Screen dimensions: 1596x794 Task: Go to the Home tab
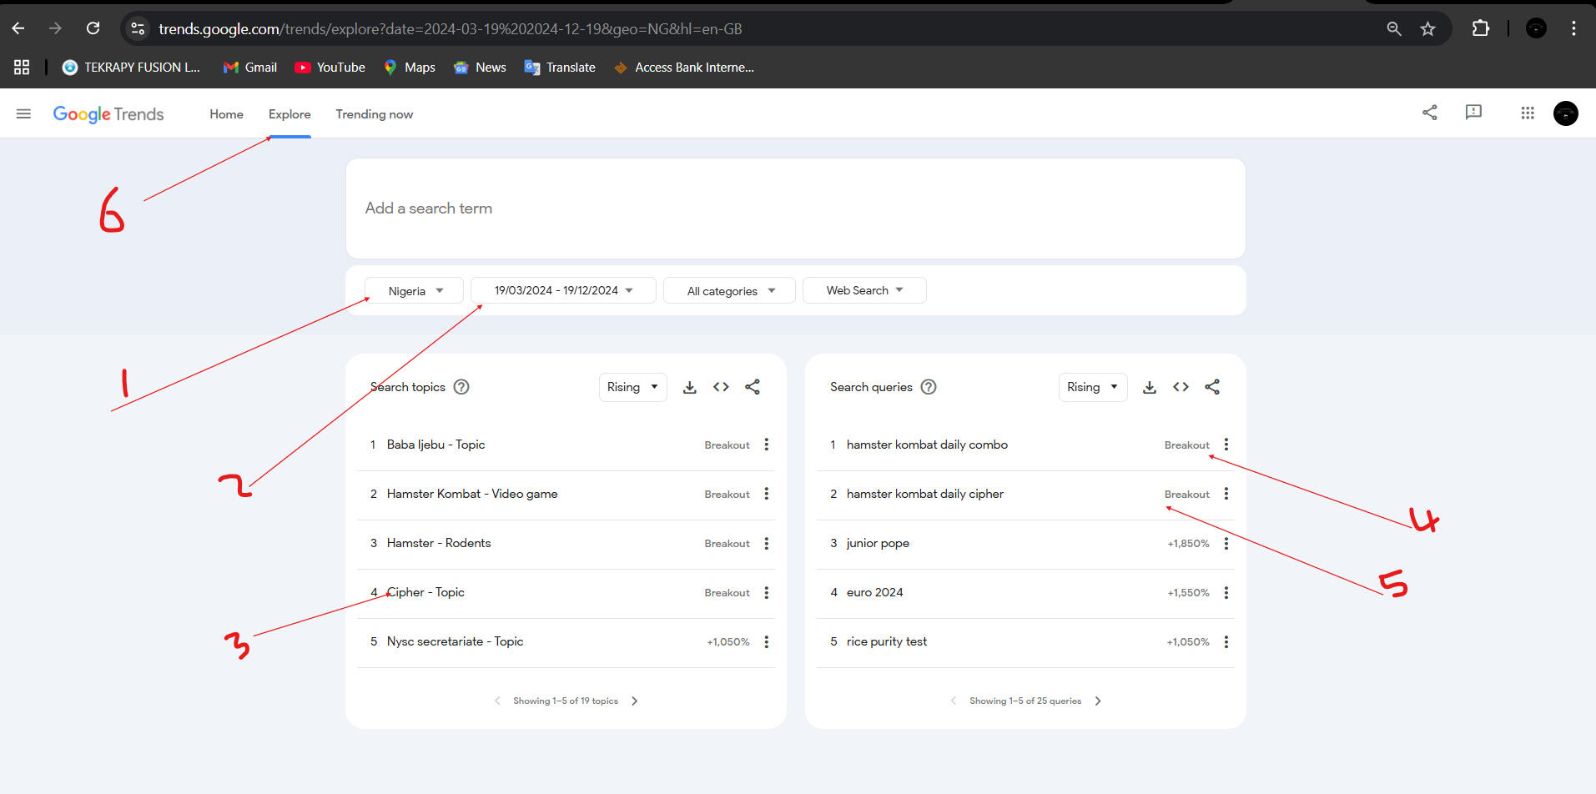[226, 114]
